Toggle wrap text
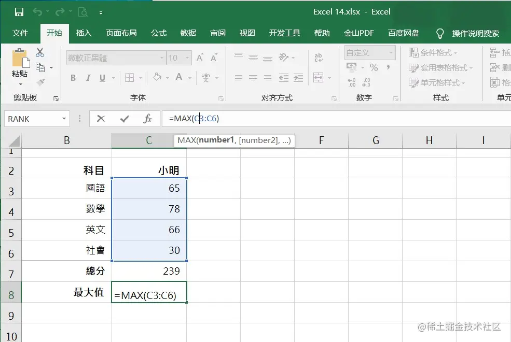The width and height of the screenshot is (511, 342). point(319,58)
